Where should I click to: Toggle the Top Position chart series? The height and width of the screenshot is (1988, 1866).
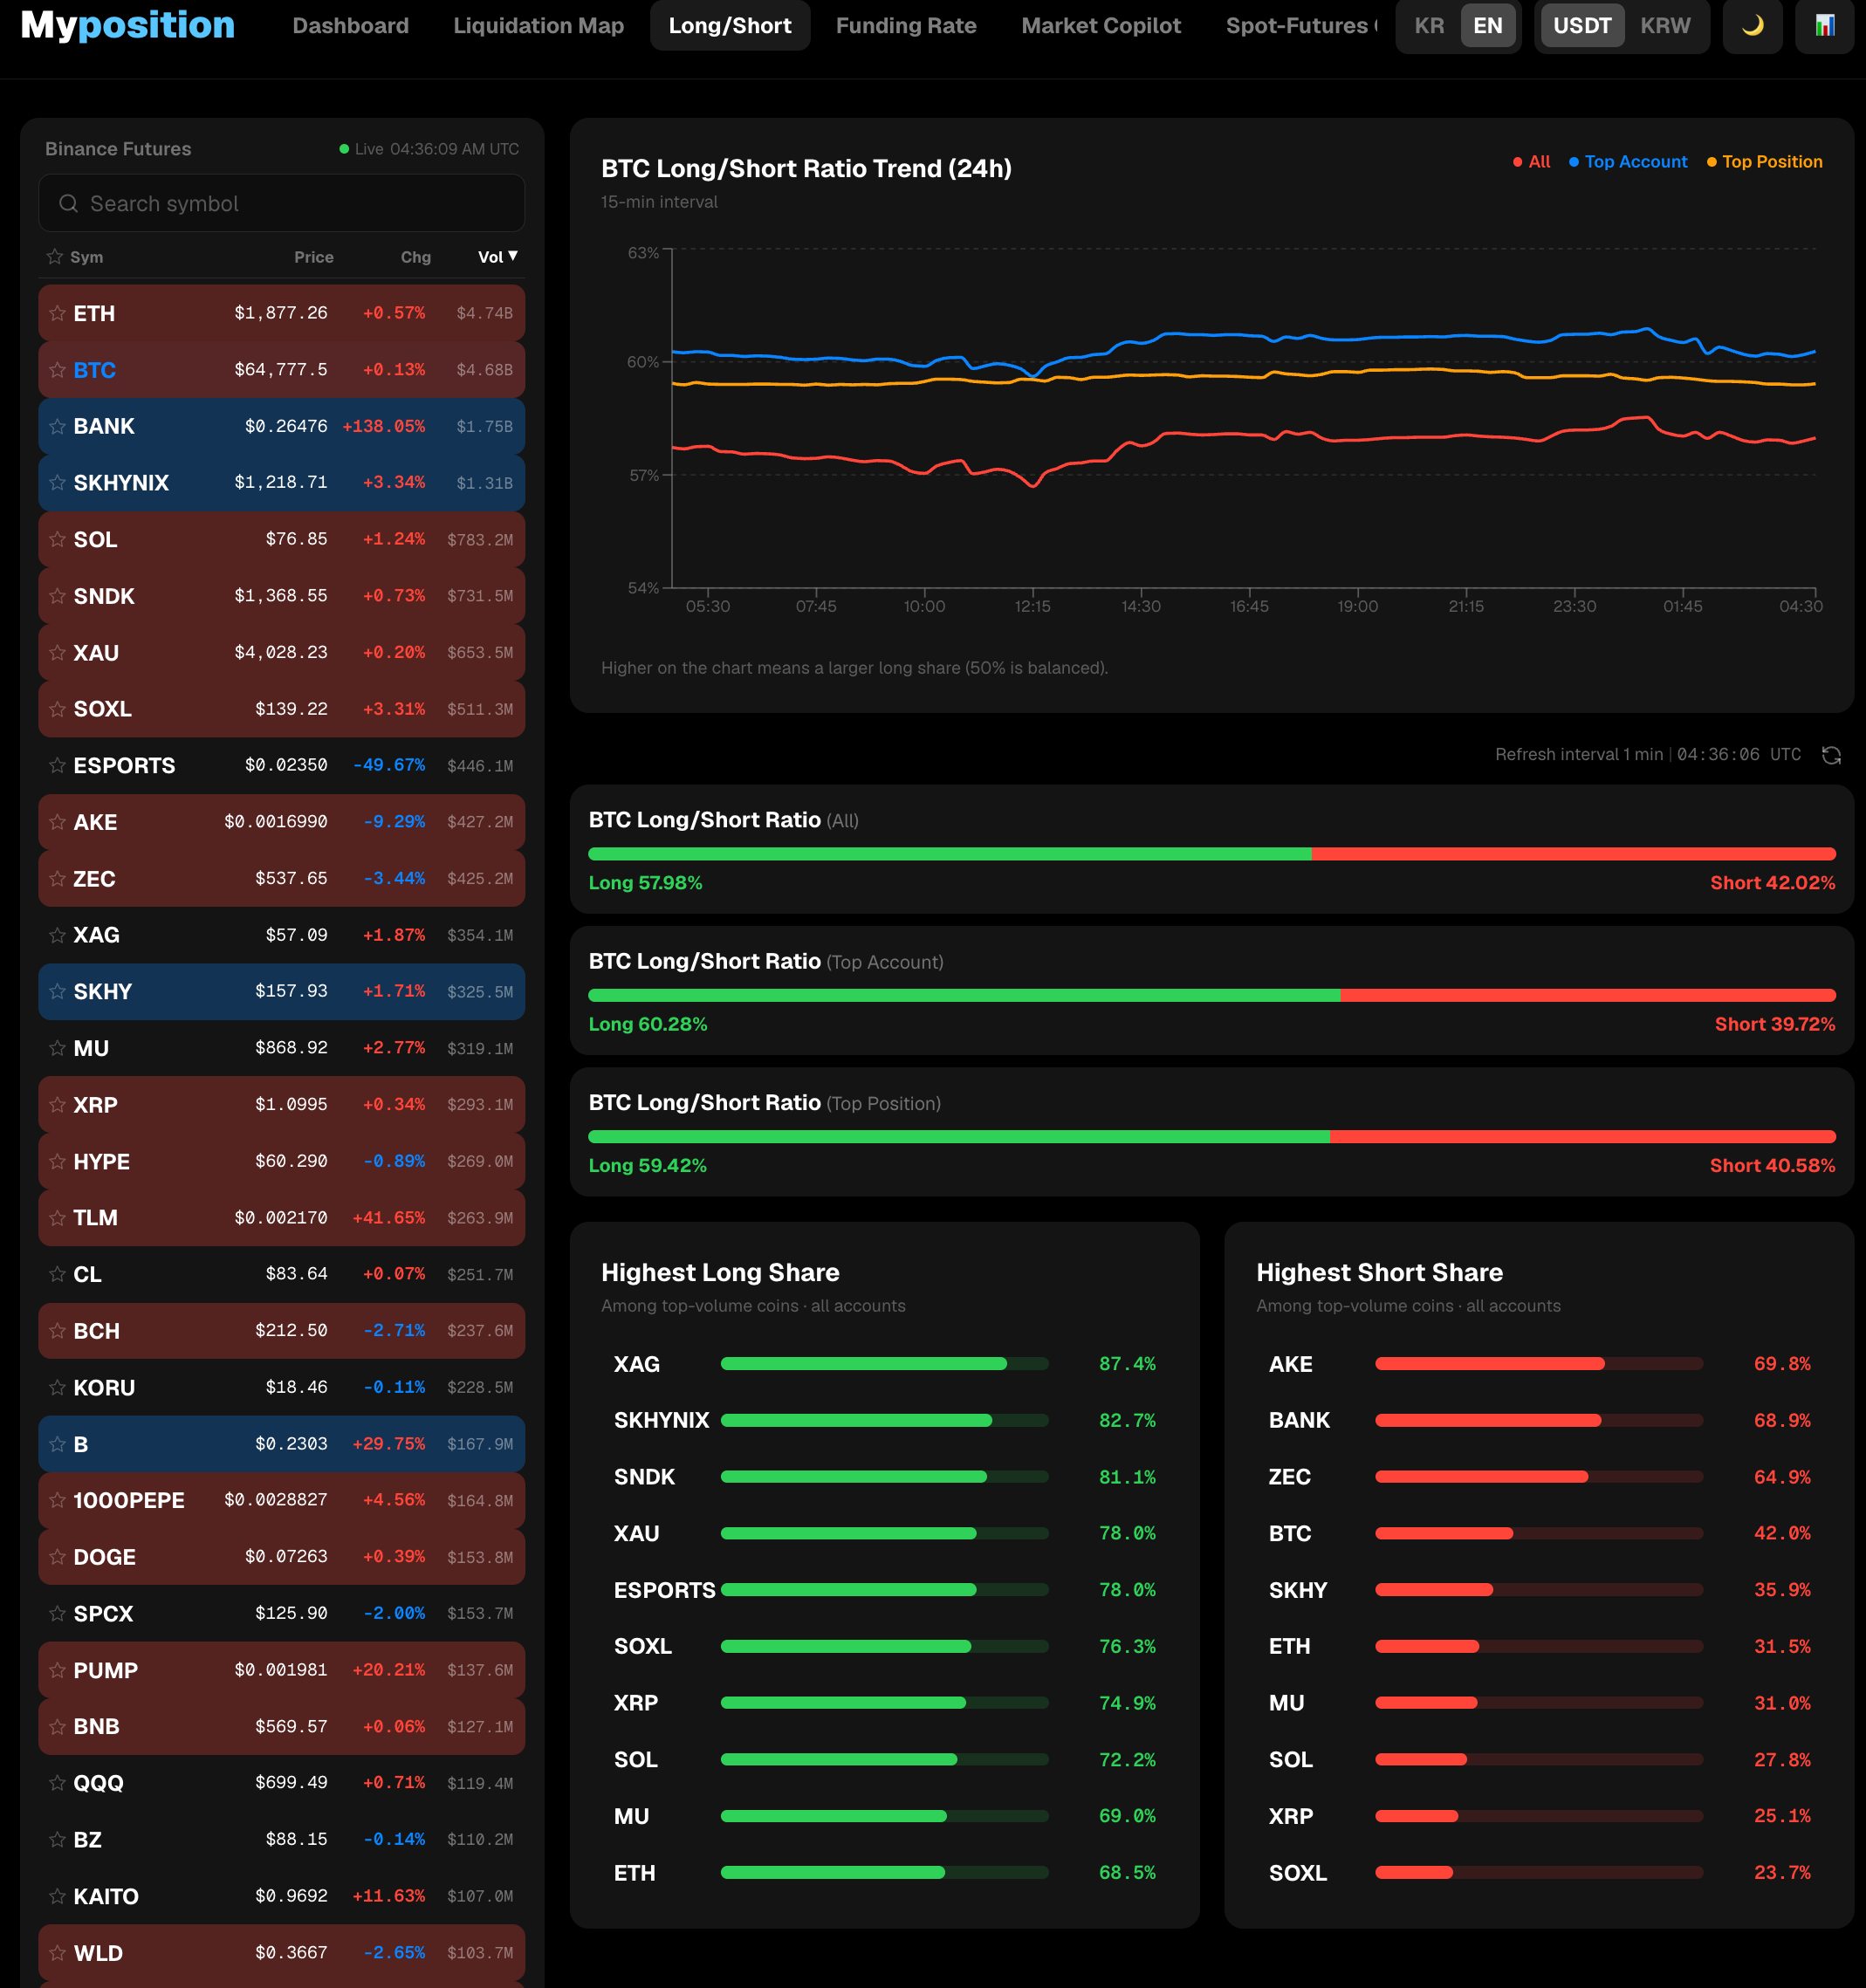point(1764,162)
